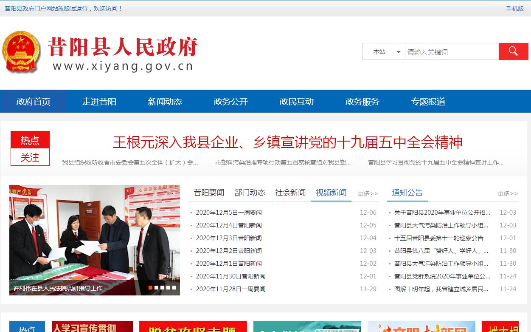Open the 专题报道 navigation menu
The image size is (531, 332).
pyautogui.click(x=428, y=101)
